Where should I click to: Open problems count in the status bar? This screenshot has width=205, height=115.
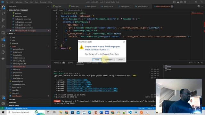[9, 108]
